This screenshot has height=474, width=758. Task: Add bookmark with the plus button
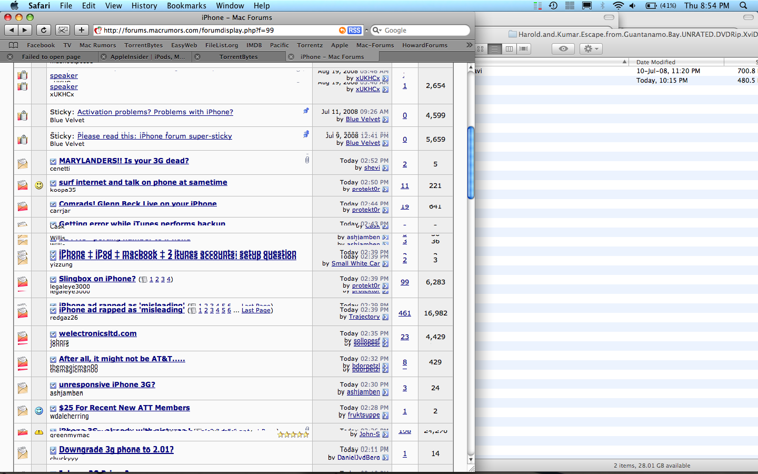tap(82, 30)
